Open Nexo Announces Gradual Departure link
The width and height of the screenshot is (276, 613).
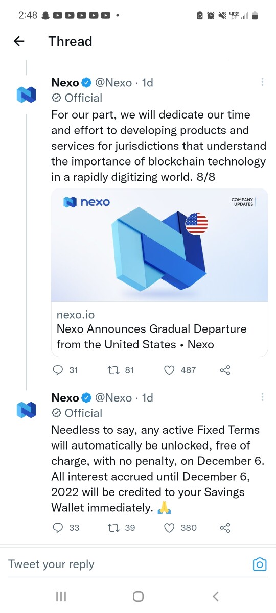point(152,337)
